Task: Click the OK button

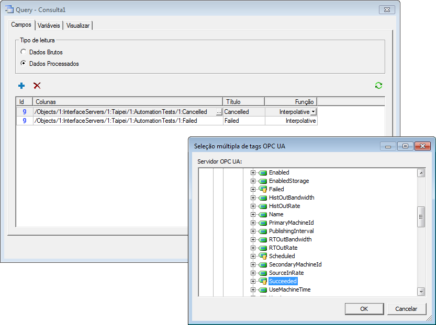Action: click(364, 309)
